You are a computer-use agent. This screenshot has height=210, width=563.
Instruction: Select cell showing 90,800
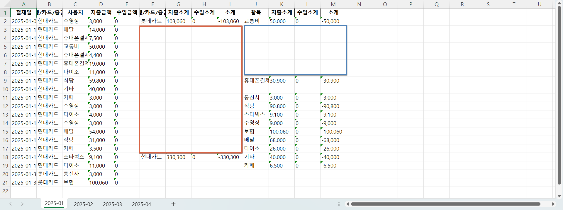281,106
